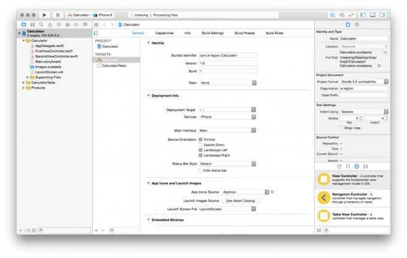Switch to the Build Settings tab

click(212, 33)
